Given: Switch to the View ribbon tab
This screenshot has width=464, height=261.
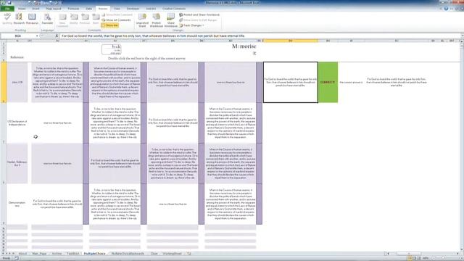Looking at the screenshot, I should click(x=117, y=9).
